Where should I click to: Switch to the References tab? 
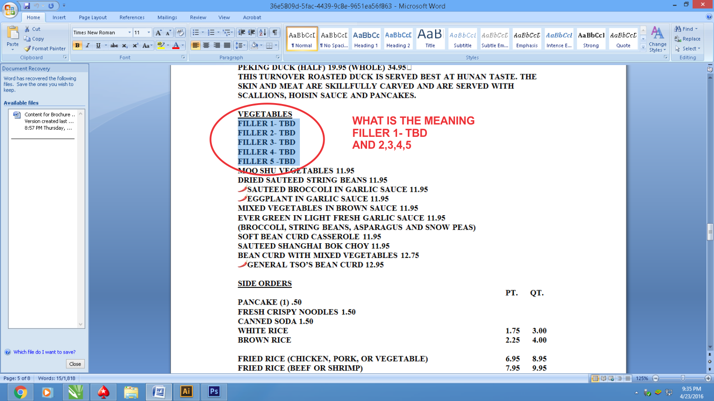coord(132,18)
